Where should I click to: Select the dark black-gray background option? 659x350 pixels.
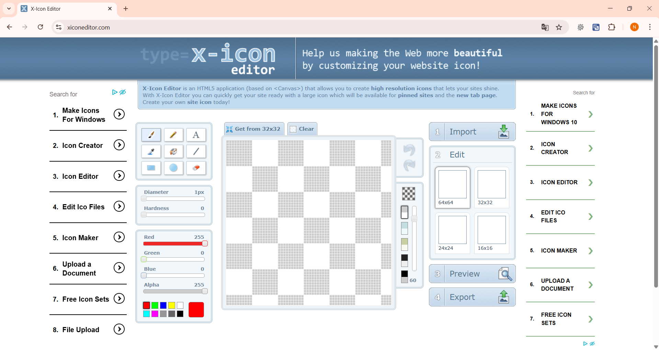pos(405,260)
